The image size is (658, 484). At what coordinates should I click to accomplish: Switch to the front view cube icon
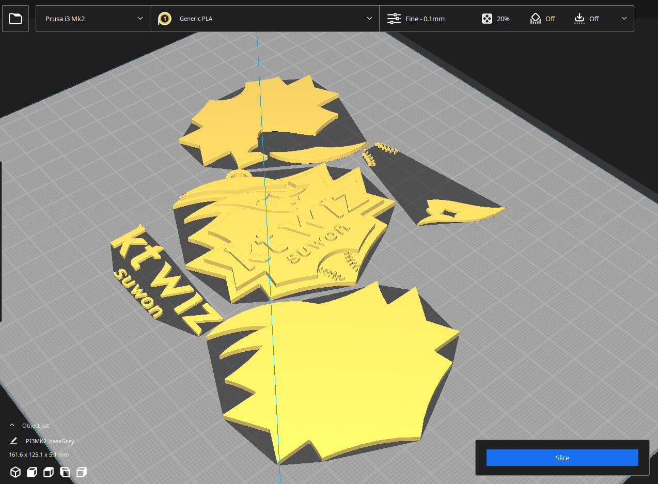click(32, 472)
